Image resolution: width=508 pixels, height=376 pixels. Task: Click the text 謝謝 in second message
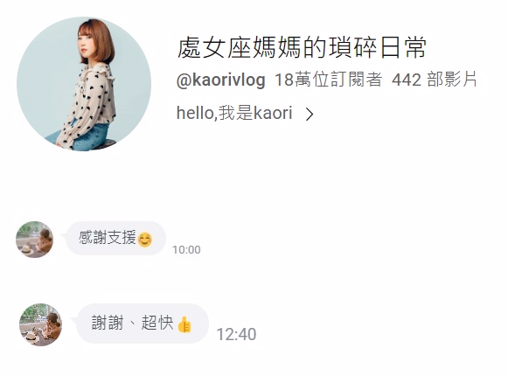(x=108, y=324)
